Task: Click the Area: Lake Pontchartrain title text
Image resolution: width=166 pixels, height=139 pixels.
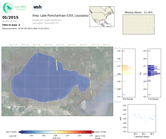Action: pos(60,16)
